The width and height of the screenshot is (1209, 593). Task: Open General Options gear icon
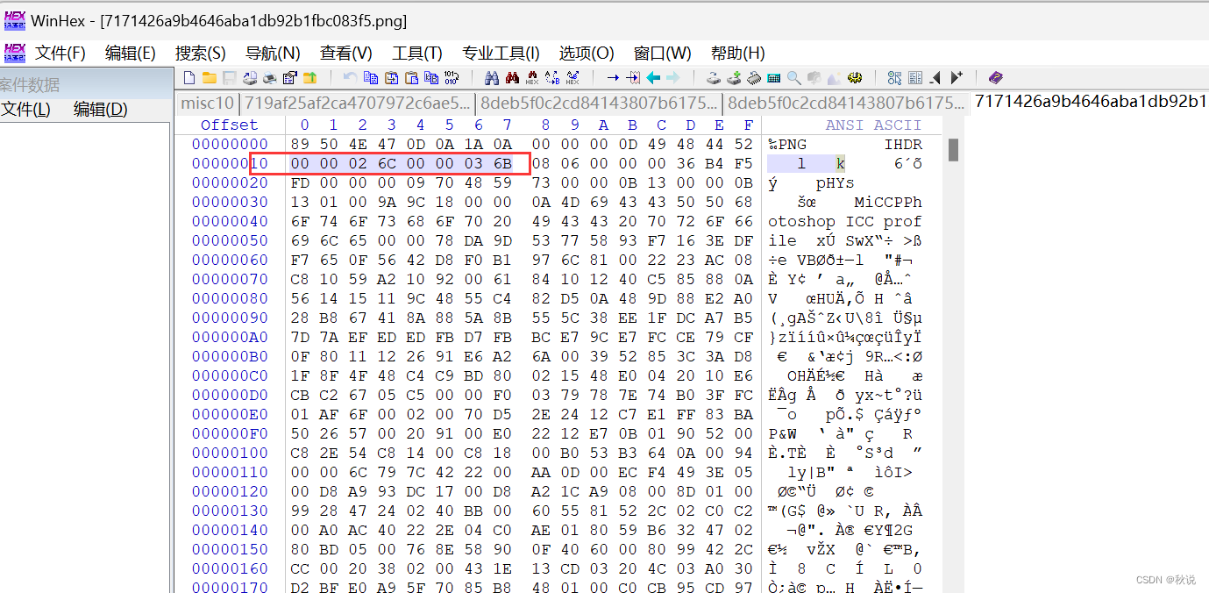(x=854, y=77)
